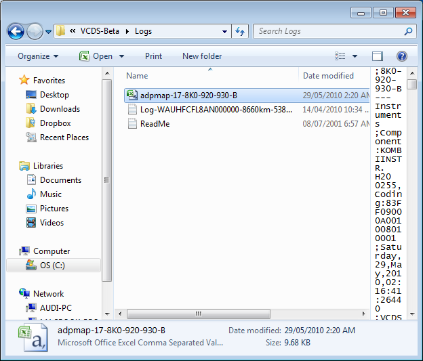This screenshot has height=361, width=423.
Task: Click the Help question mark icon
Action: click(401, 56)
